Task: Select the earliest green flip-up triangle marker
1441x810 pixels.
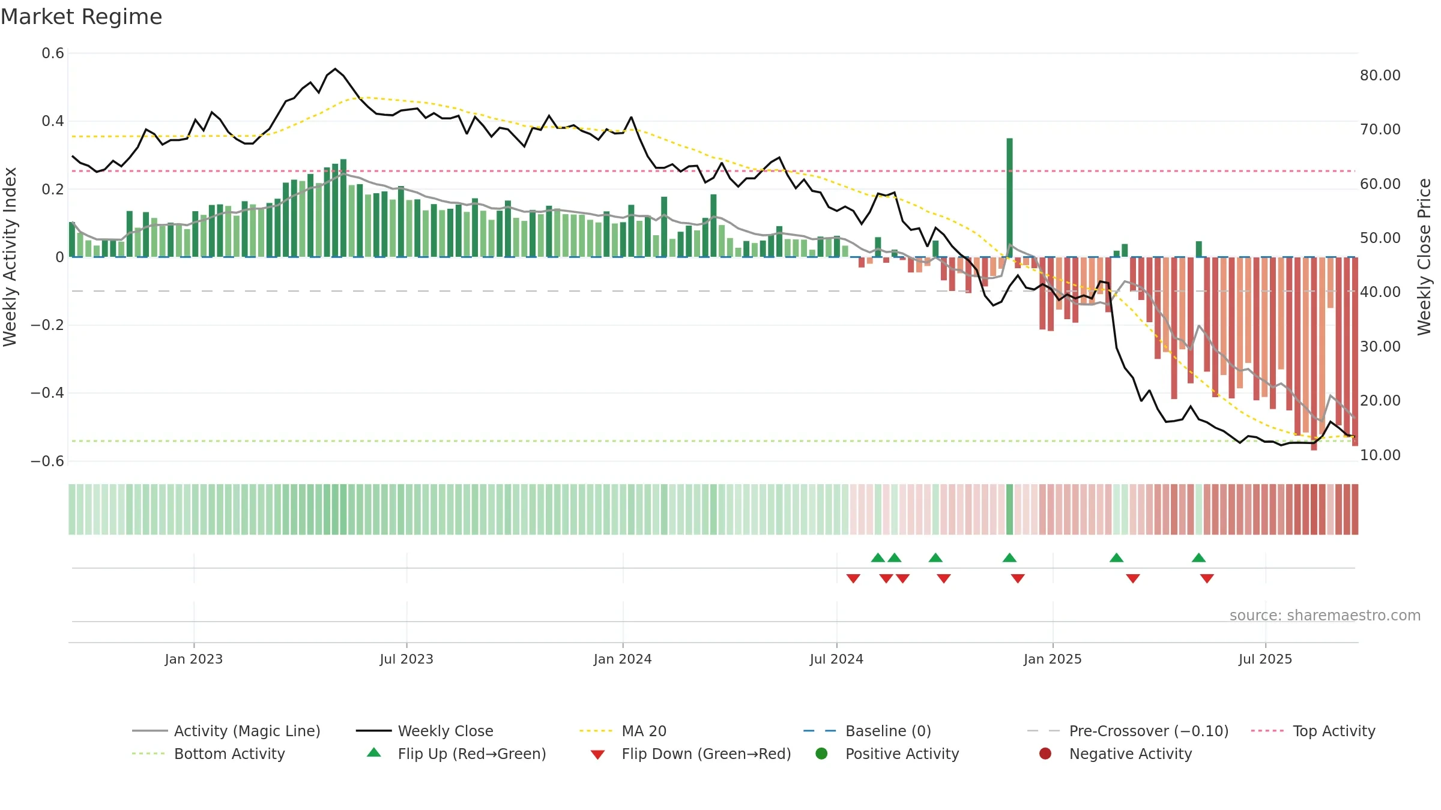Action: pyautogui.click(x=878, y=558)
